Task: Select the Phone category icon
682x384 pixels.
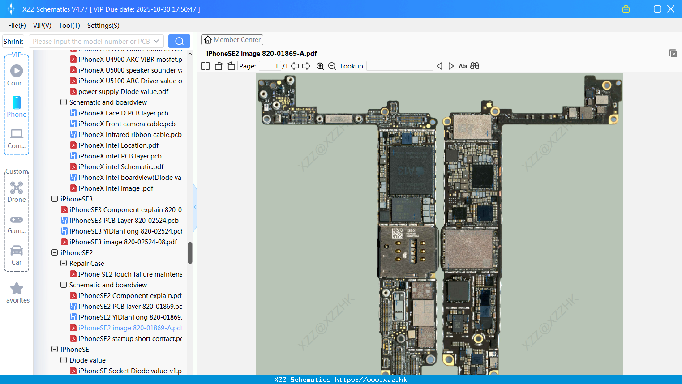Action: (x=17, y=102)
